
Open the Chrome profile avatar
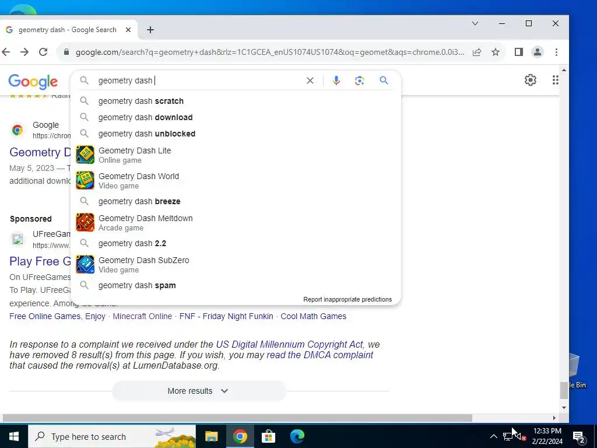[537, 52]
